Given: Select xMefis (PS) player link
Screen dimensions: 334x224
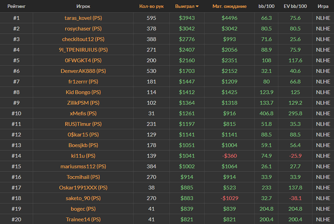Looking at the screenshot, I should point(83,113).
